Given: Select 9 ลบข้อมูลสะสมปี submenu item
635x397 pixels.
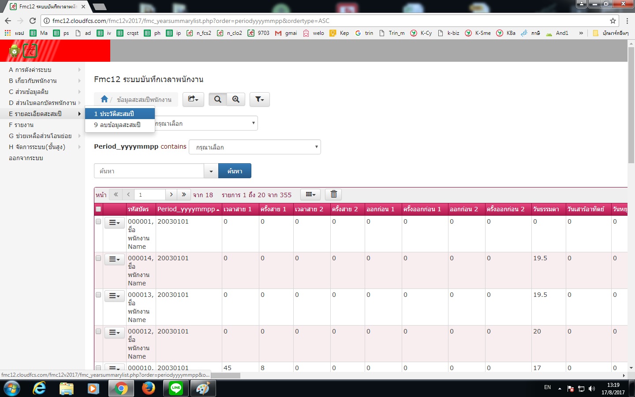Looking at the screenshot, I should (120, 125).
